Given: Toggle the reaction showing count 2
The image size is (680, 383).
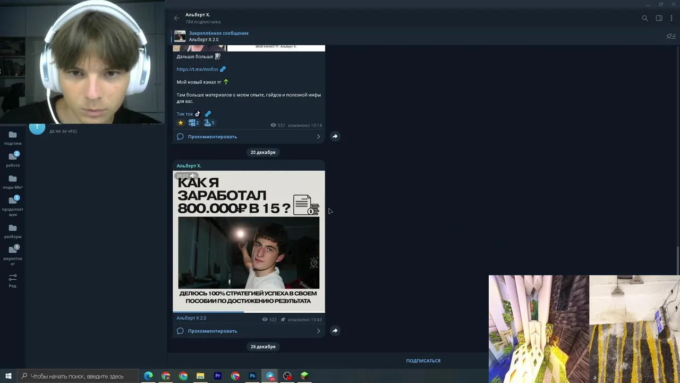Looking at the screenshot, I should [193, 123].
